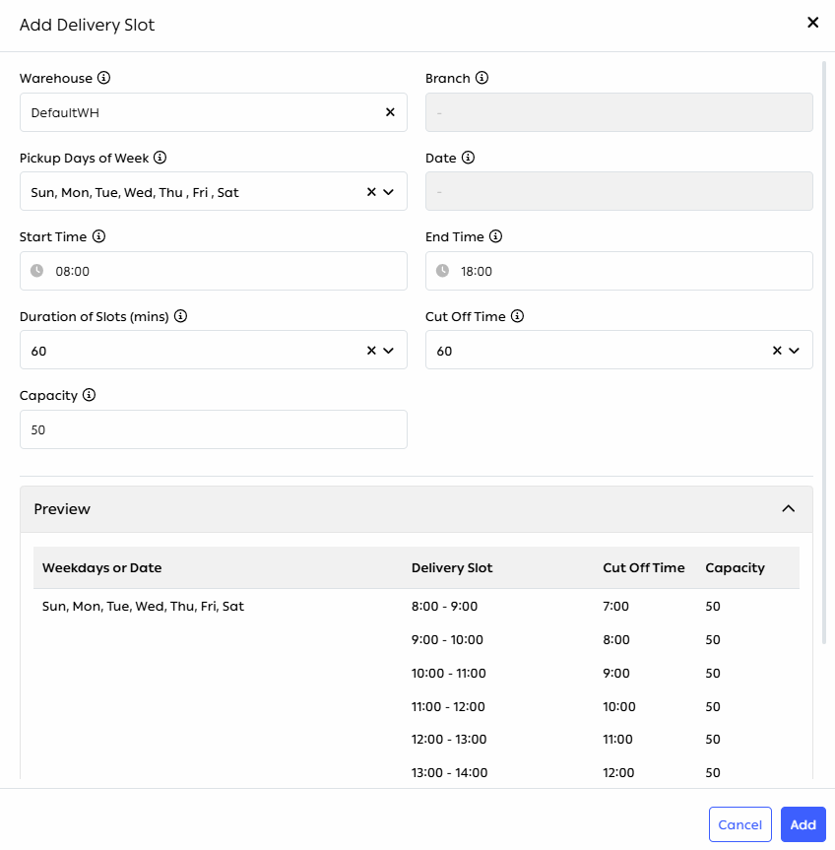835x850 pixels.
Task: Click the End Time 18:00 field
Action: click(x=618, y=271)
